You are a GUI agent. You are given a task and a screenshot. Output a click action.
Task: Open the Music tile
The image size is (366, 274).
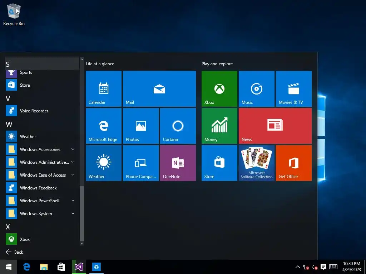[257, 89]
